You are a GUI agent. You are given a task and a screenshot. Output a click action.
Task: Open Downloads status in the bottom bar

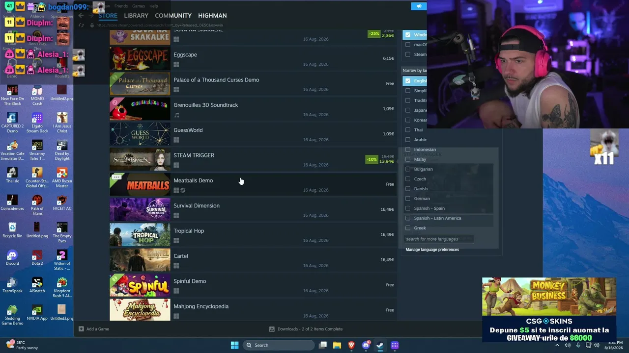coord(306,329)
